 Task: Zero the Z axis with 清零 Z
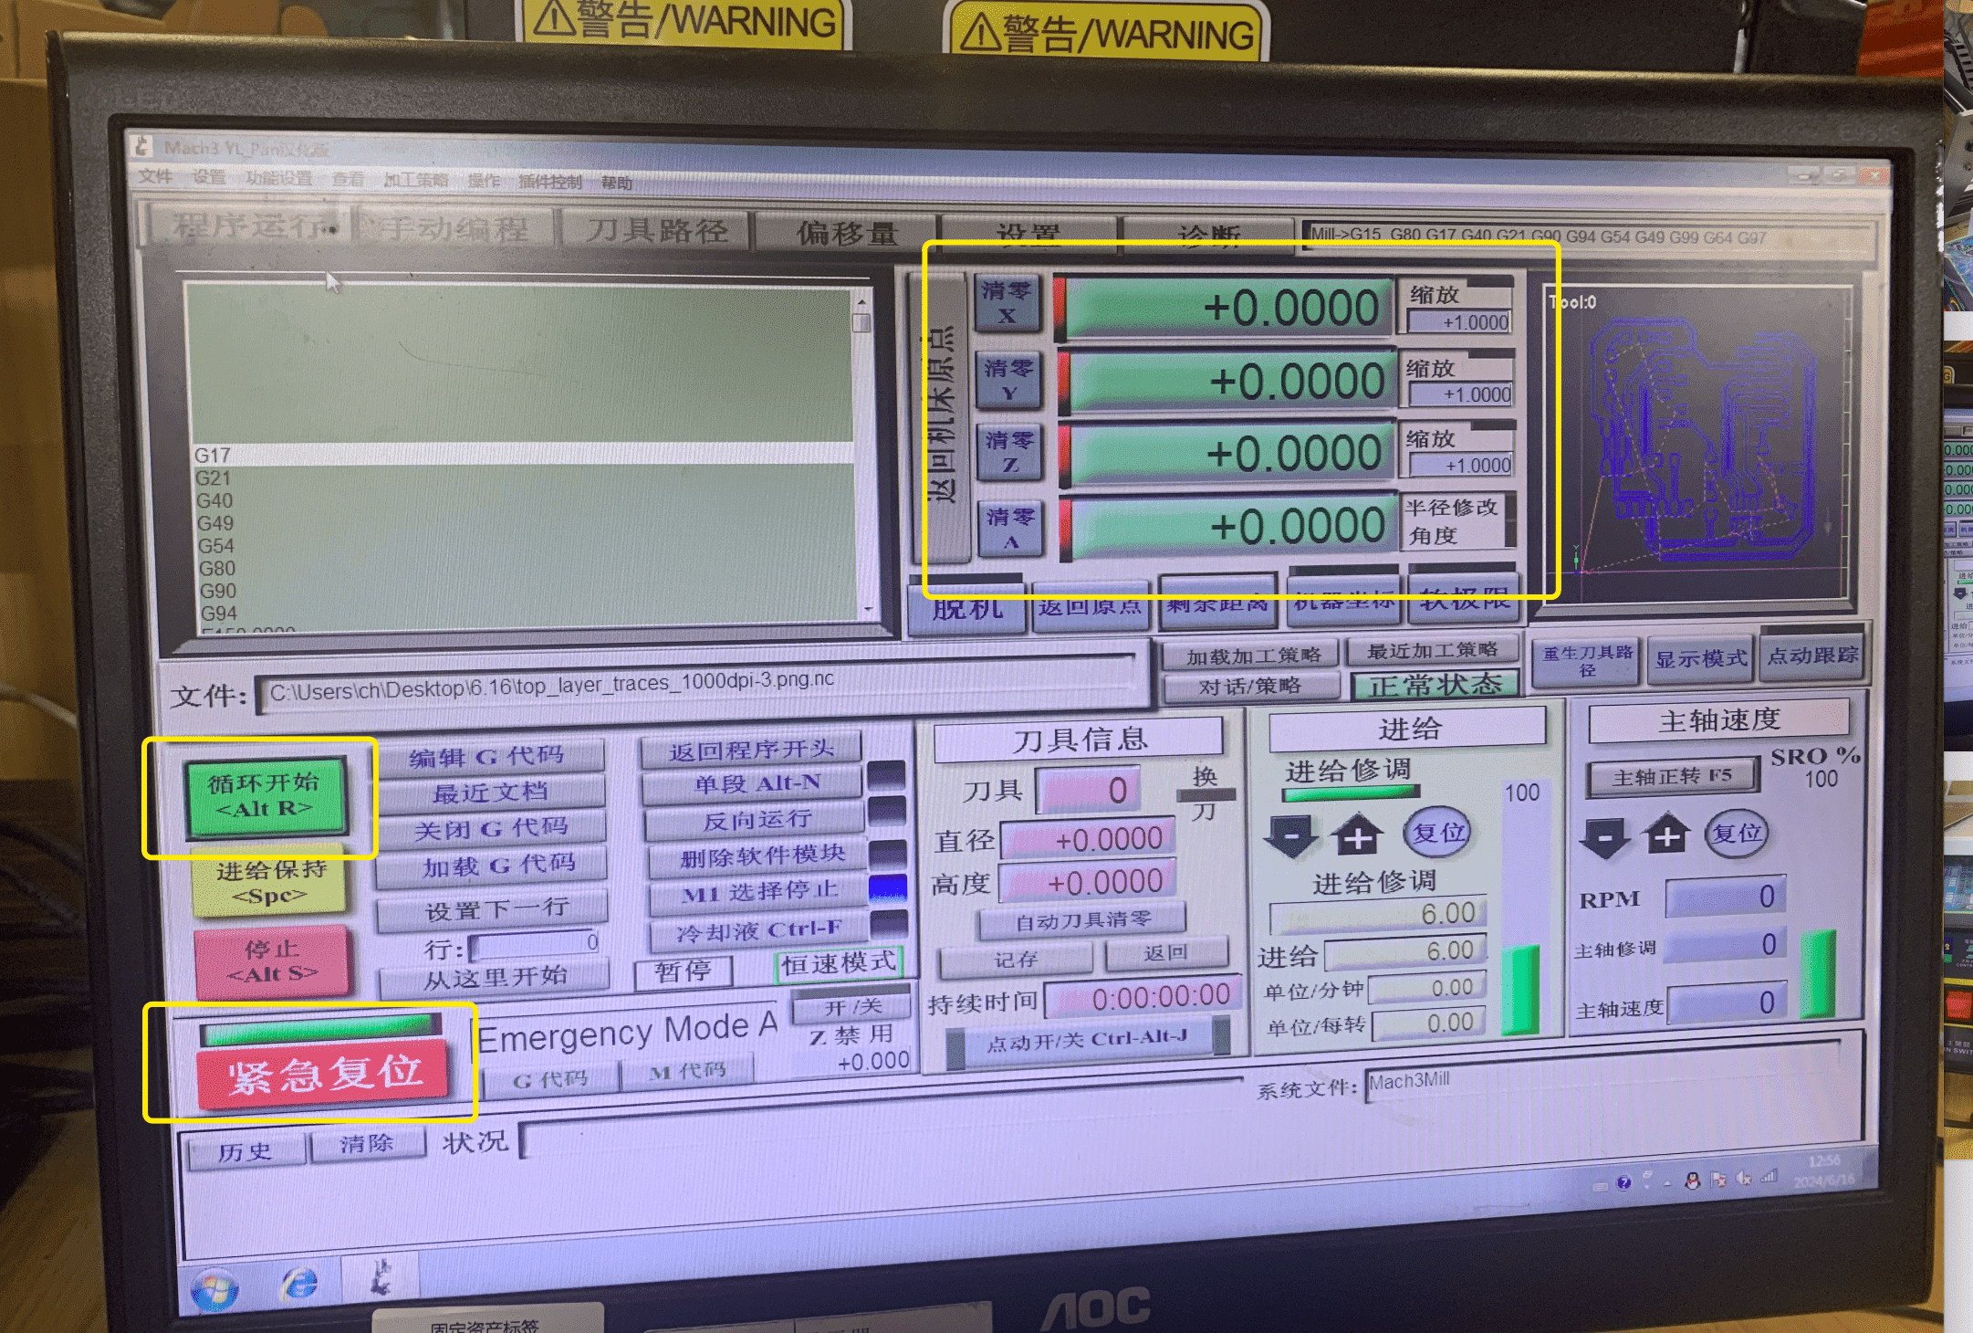pyautogui.click(x=1010, y=452)
